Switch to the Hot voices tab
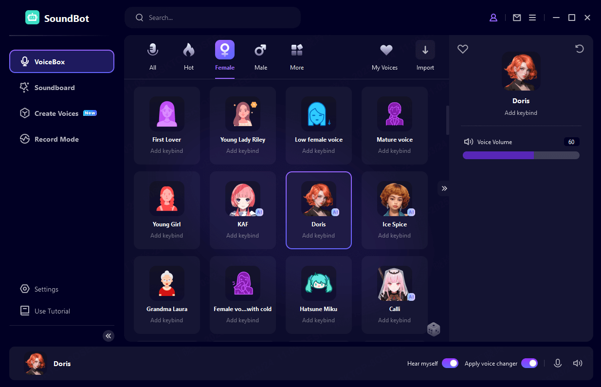 (189, 56)
